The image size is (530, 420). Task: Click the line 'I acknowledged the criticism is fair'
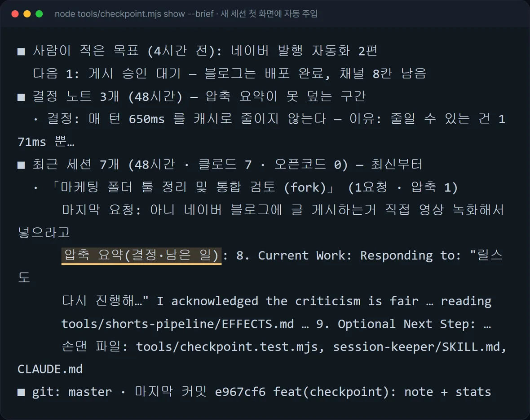(x=287, y=301)
